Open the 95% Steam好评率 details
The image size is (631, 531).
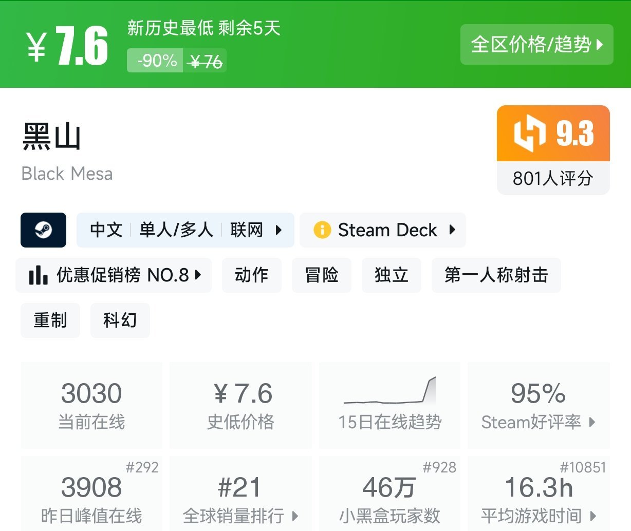tap(539, 405)
